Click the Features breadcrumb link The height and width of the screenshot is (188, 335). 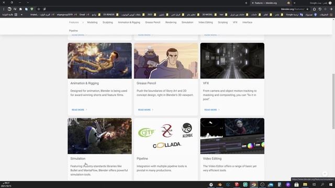(74, 22)
